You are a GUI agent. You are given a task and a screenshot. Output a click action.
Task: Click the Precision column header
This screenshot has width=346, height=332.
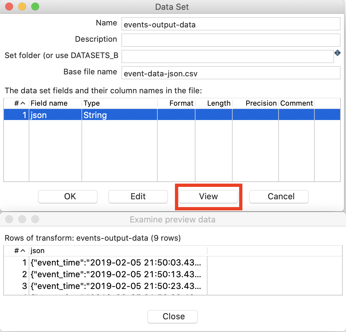coord(255,103)
